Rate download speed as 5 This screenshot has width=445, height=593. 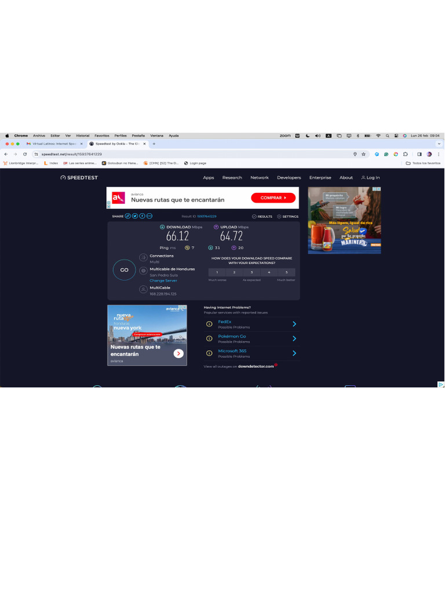point(286,272)
